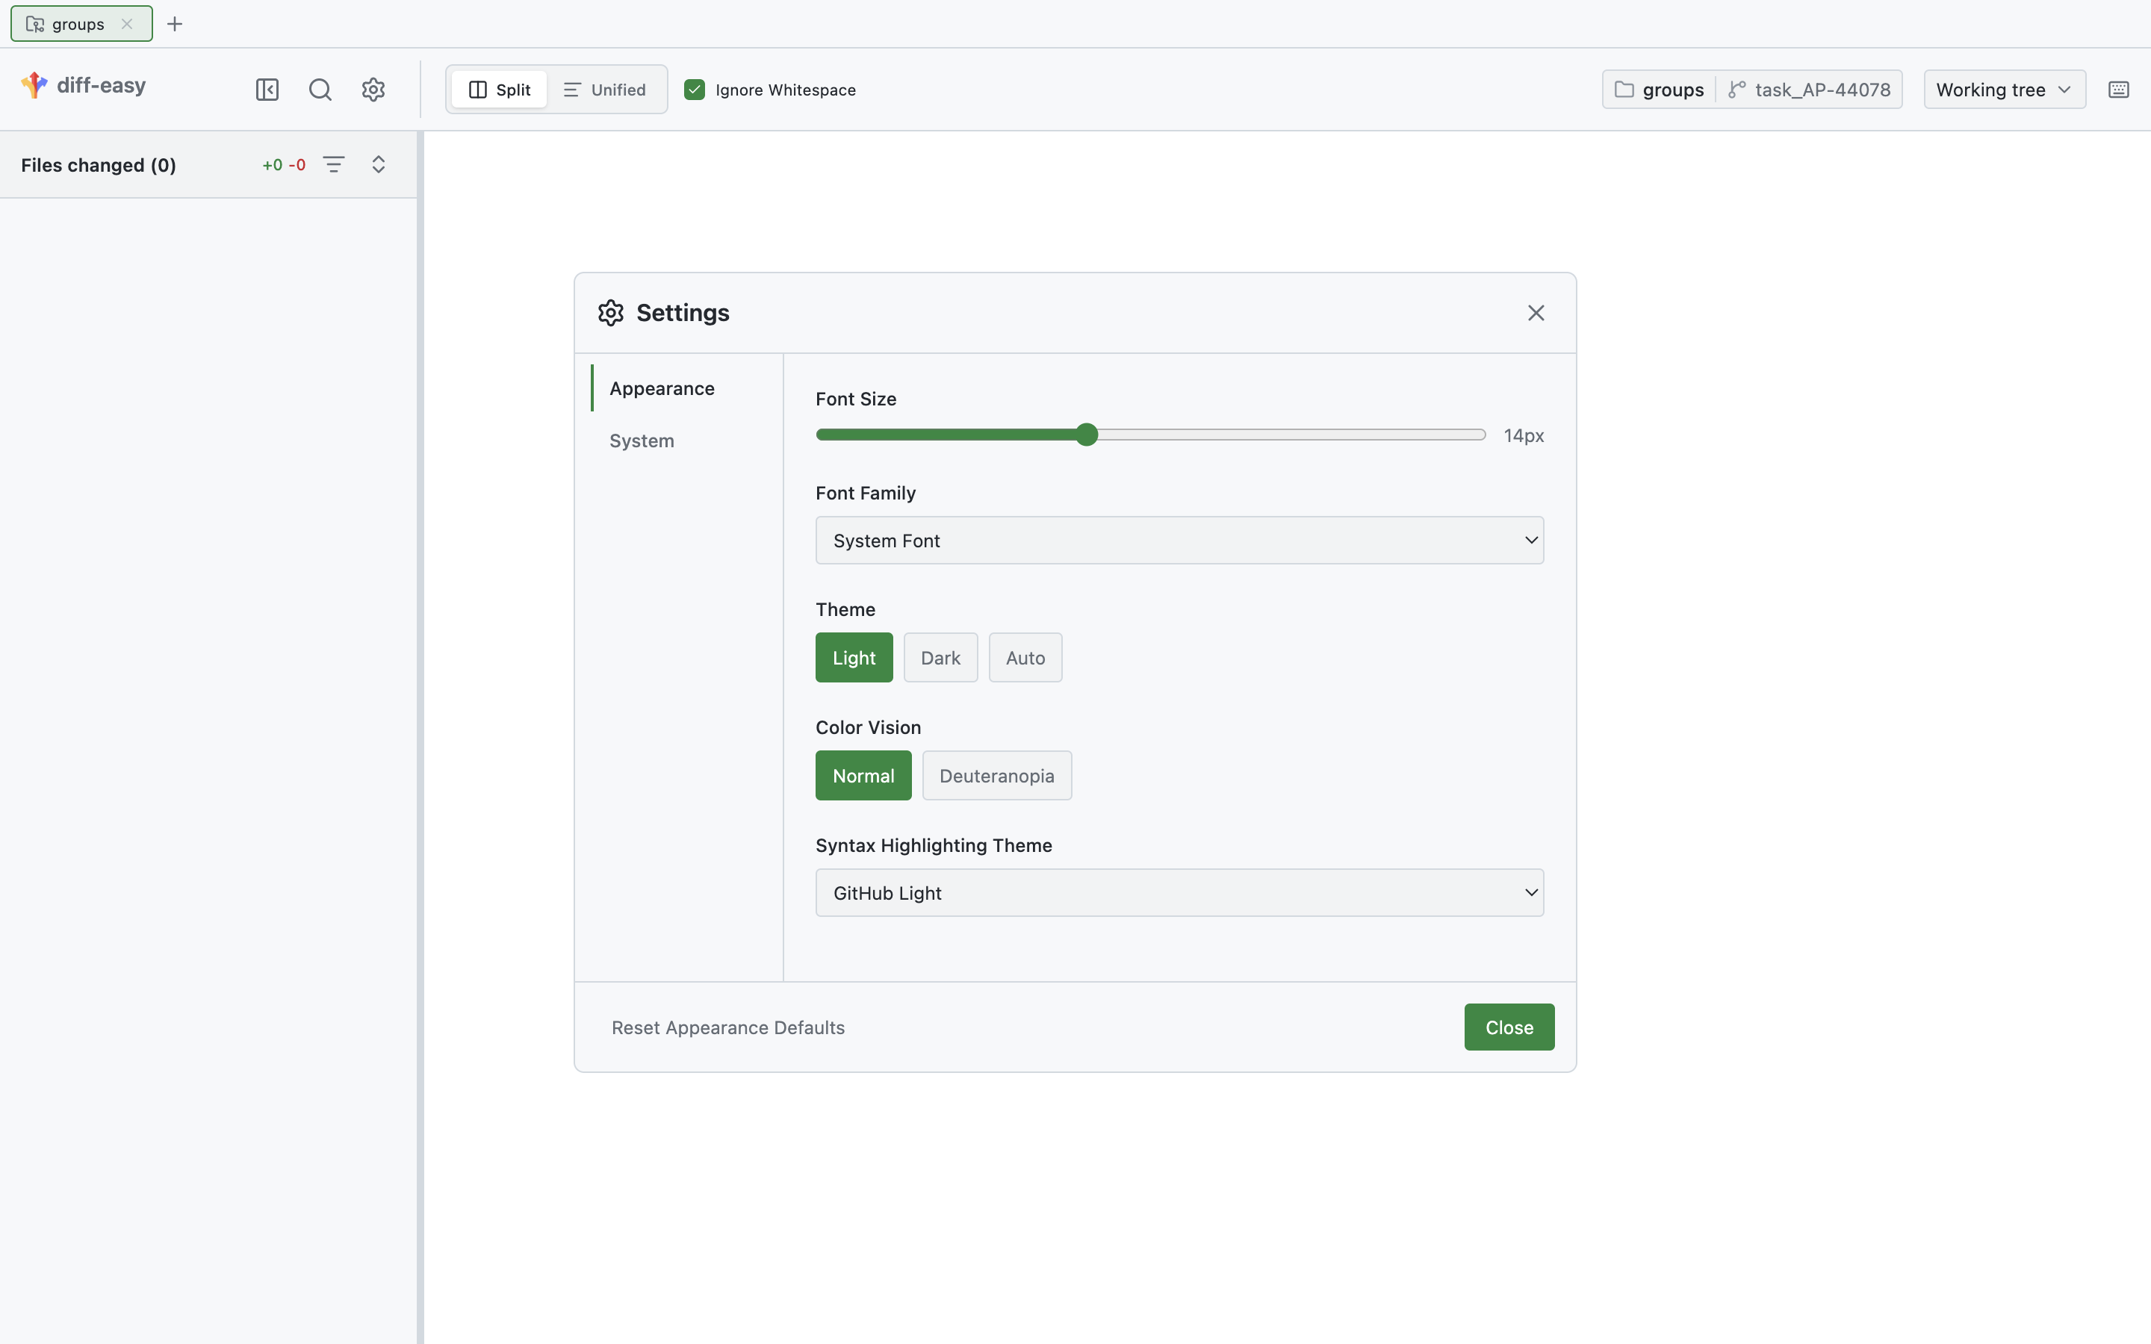The image size is (2151, 1344).
Task: Select the Light theme
Action: pyautogui.click(x=854, y=658)
